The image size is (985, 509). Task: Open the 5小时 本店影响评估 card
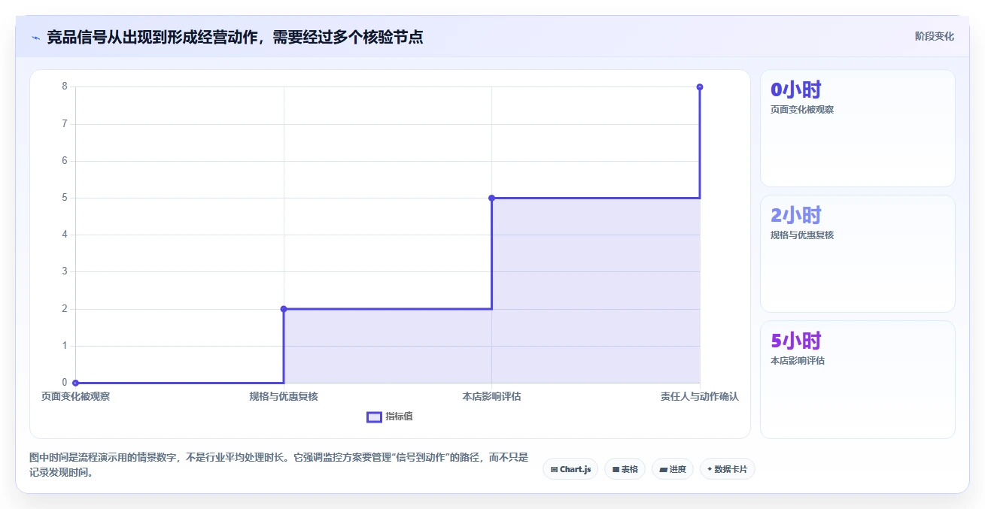[857, 379]
